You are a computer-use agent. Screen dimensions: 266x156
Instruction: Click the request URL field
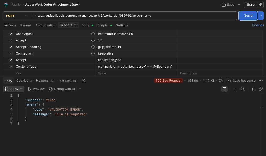(134, 16)
